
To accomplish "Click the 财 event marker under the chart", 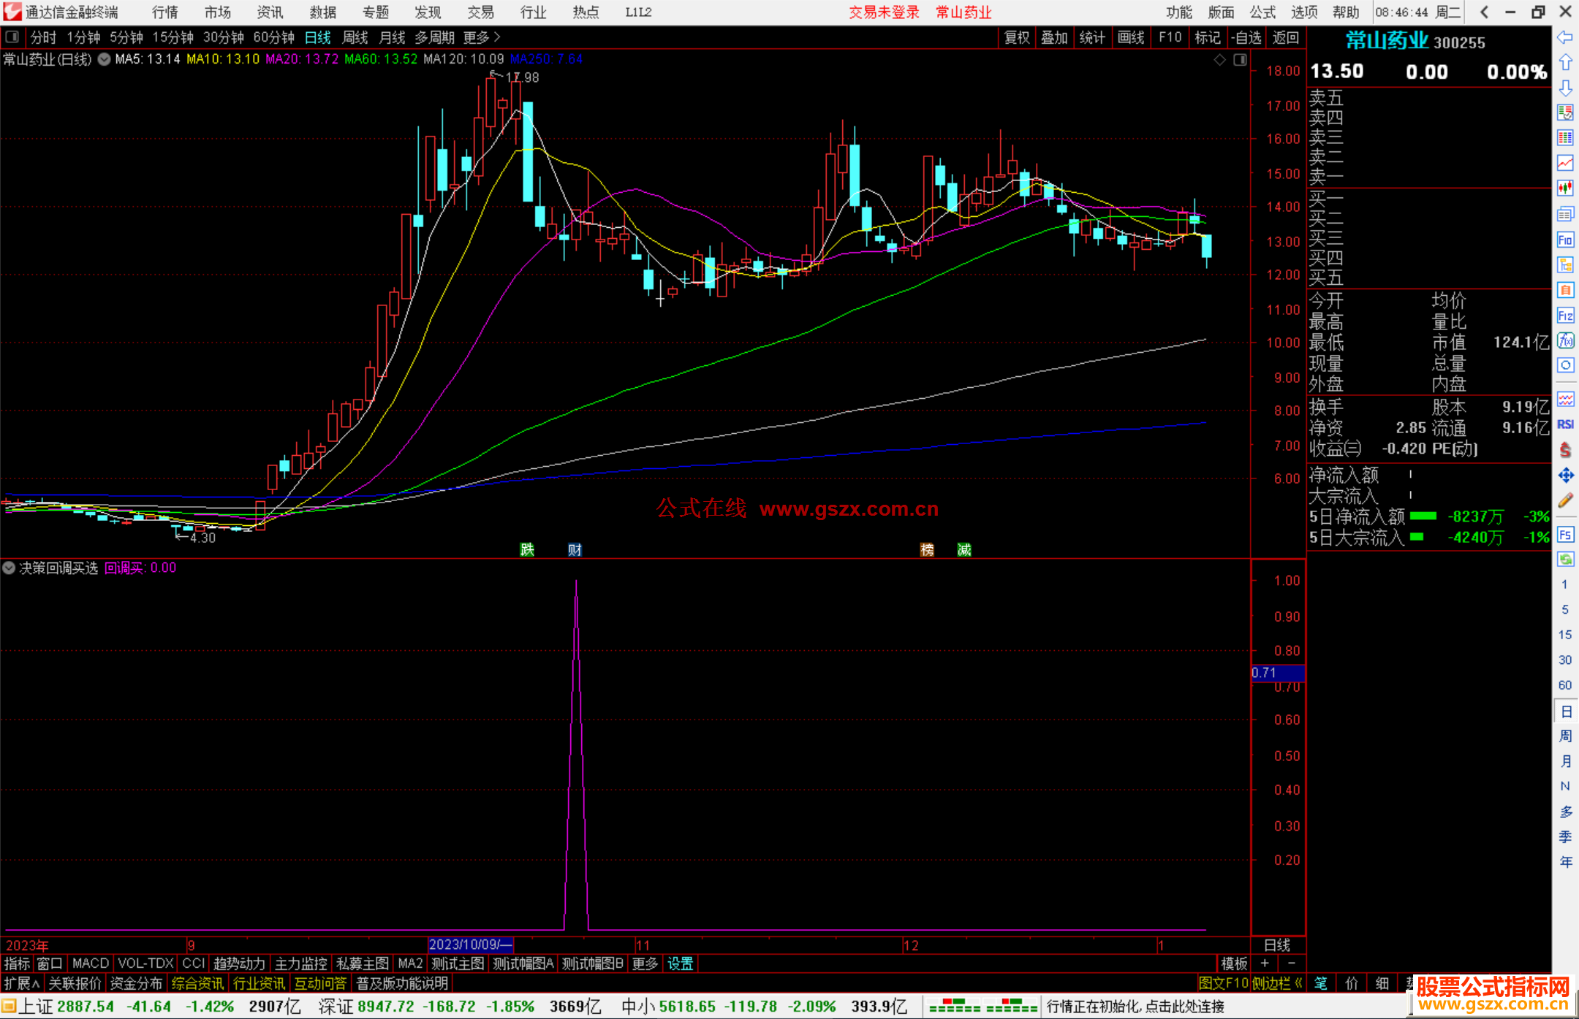I will [x=575, y=549].
